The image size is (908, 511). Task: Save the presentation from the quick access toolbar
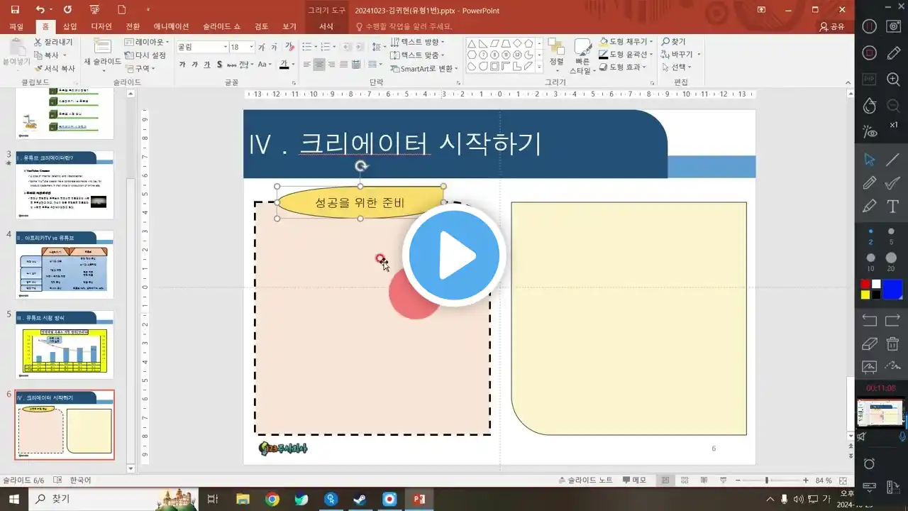coord(15,10)
